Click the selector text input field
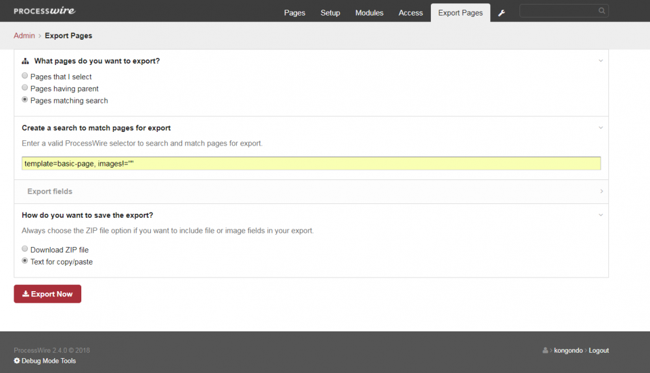Screen dimensions: 650x373 click(311, 164)
